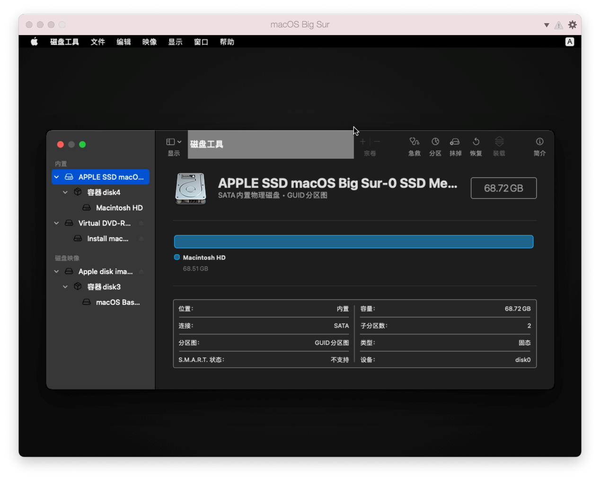This screenshot has height=480, width=600.
Task: Open the 文件 menu
Action: [97, 42]
